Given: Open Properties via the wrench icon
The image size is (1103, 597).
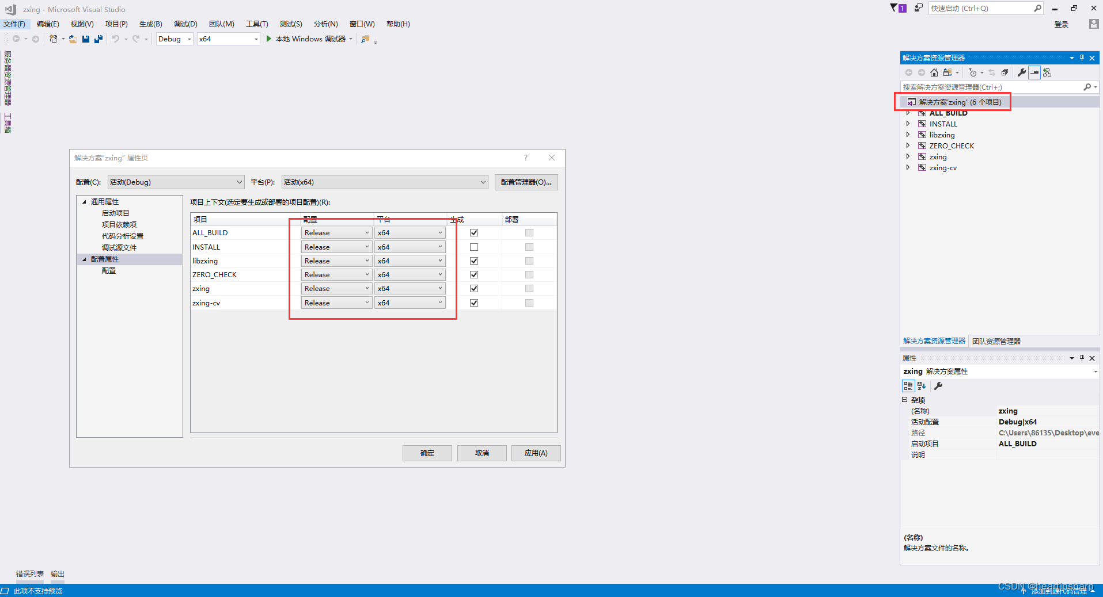Looking at the screenshot, I should tap(1021, 72).
